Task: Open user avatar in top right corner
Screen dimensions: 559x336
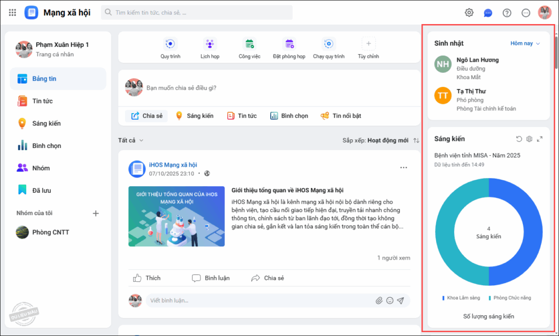Action: coord(545,13)
